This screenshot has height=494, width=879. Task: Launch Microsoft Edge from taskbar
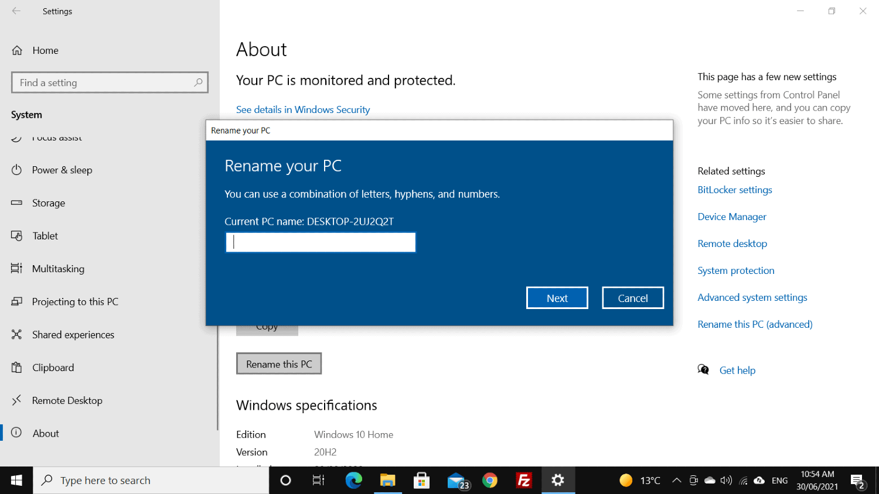[353, 481]
